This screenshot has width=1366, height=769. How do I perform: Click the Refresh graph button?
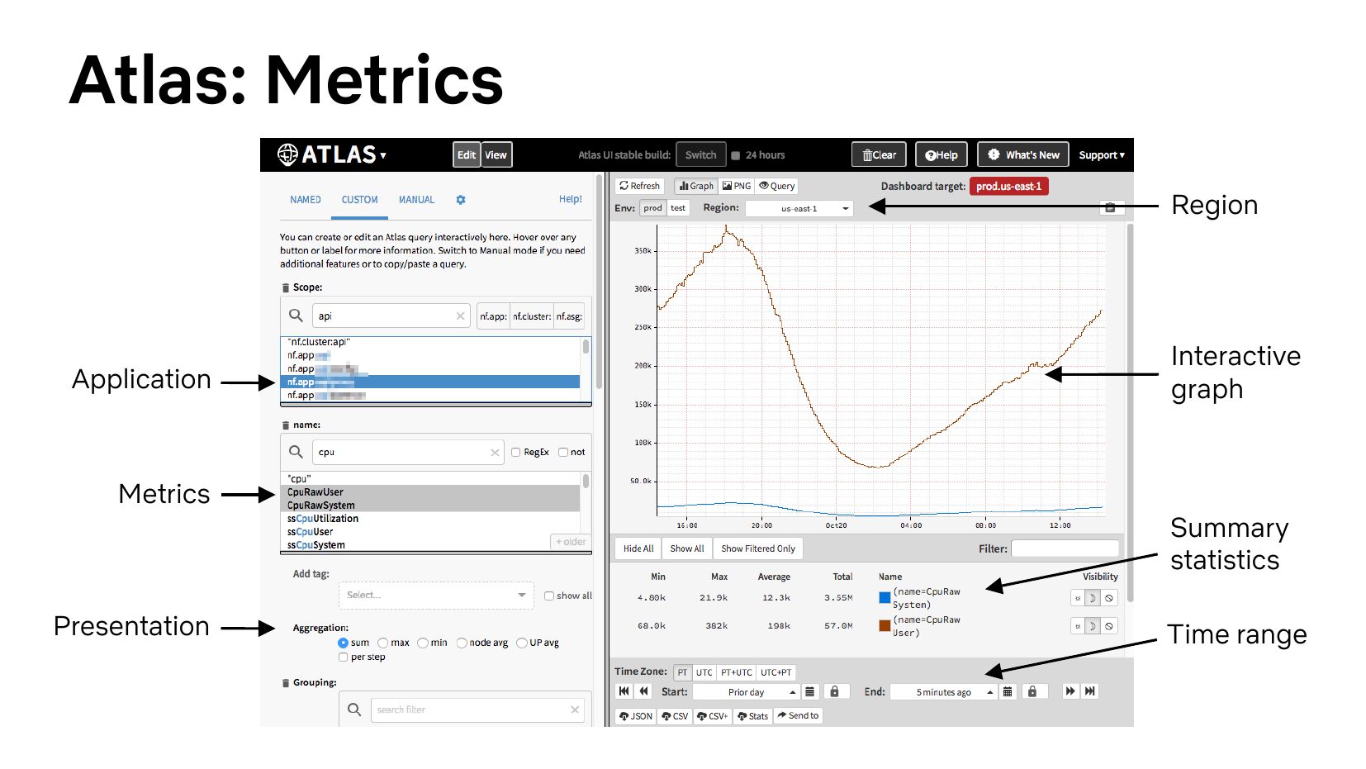pos(639,186)
